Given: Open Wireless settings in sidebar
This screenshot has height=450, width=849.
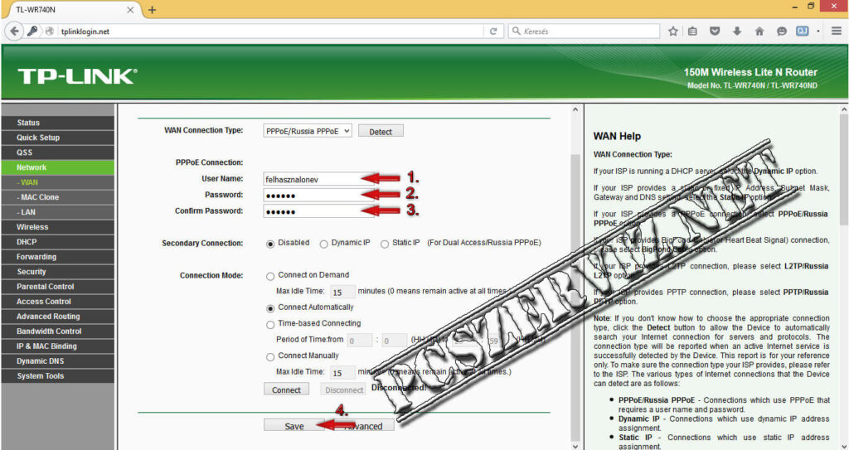Looking at the screenshot, I should 58,227.
